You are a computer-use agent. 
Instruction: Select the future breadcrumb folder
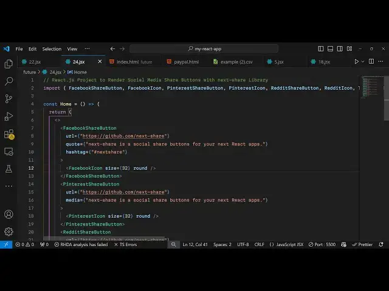click(30, 72)
